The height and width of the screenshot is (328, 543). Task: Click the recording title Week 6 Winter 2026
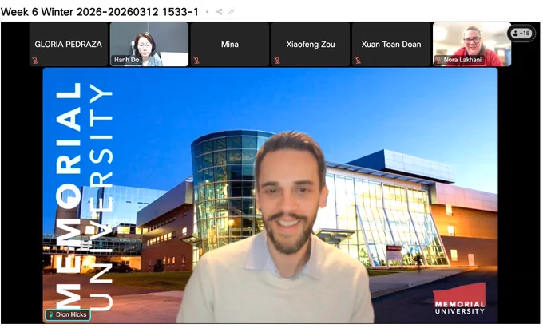100,12
